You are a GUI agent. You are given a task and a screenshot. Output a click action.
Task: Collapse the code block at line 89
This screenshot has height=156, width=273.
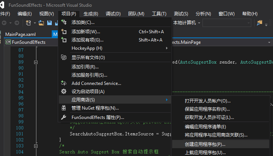pyautogui.click(x=36, y=62)
